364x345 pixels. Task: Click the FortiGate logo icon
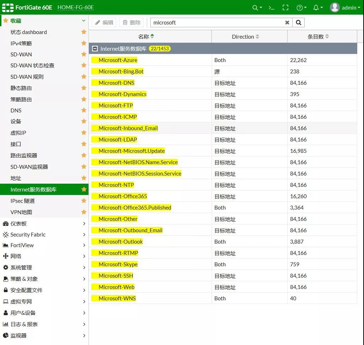[x=8, y=7]
